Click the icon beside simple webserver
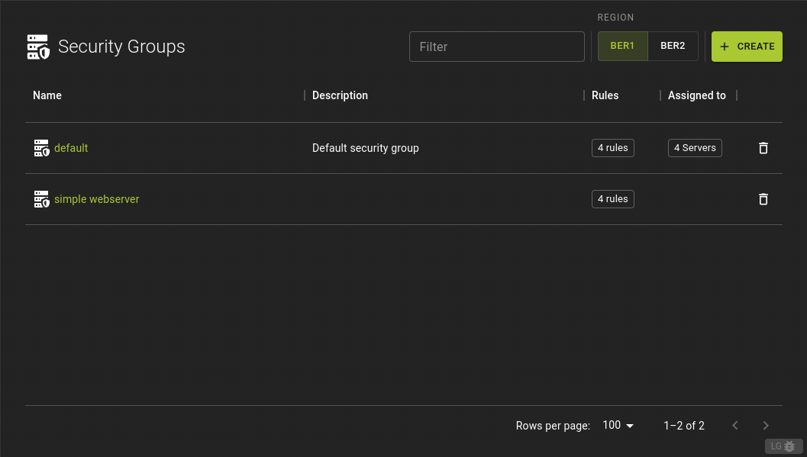The height and width of the screenshot is (457, 807). [x=41, y=199]
